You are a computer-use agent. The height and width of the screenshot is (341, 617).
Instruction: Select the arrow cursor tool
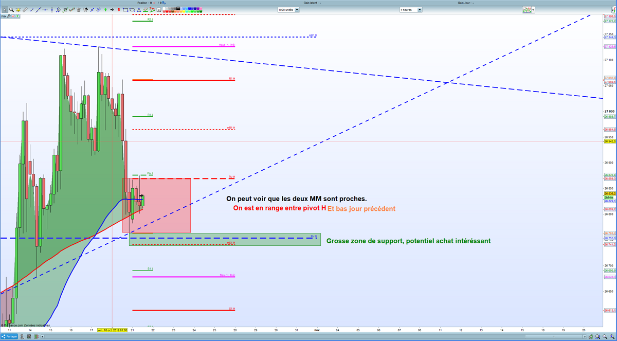pyautogui.click(x=5, y=10)
